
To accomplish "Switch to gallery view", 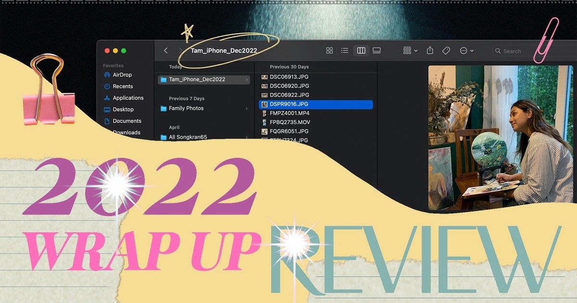I will 376,50.
